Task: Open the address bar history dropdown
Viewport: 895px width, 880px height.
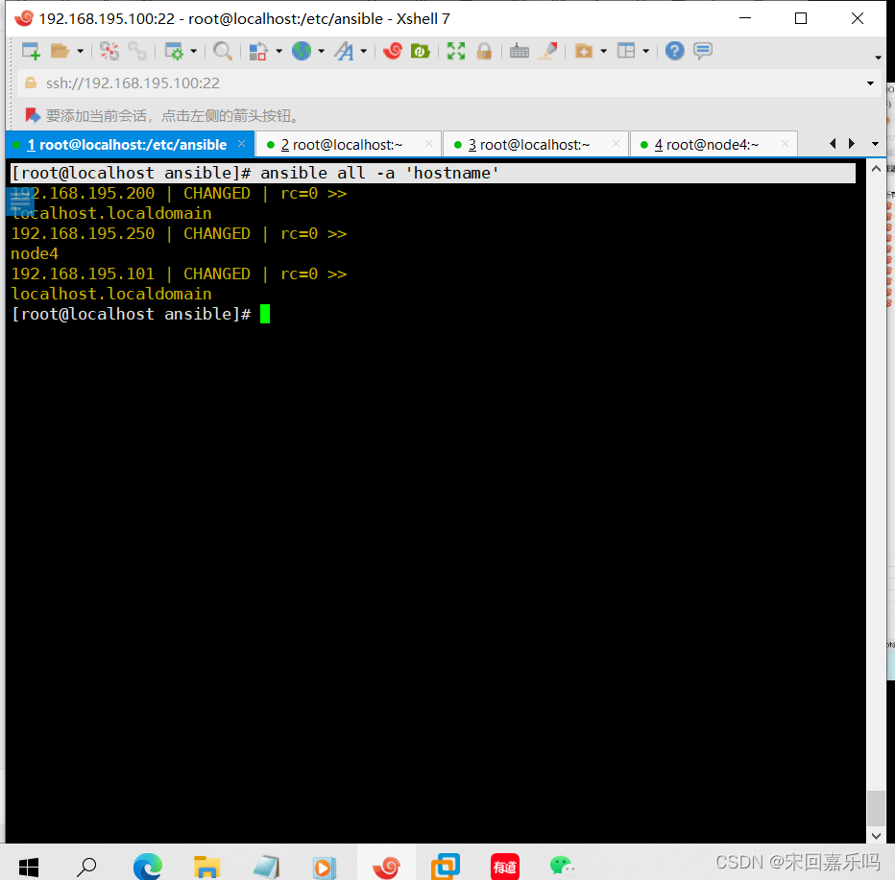Action: pyautogui.click(x=870, y=83)
